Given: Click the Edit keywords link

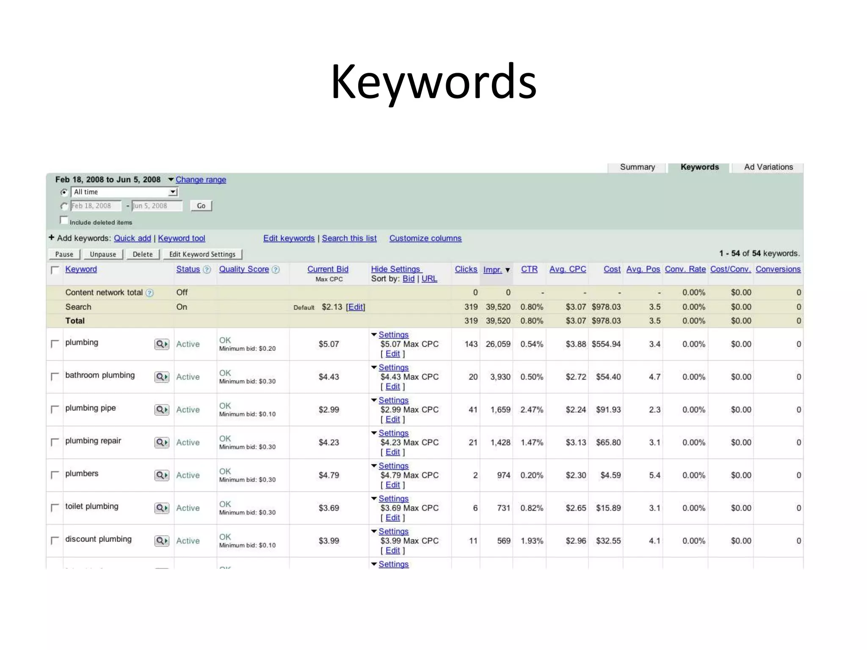Looking at the screenshot, I should click(x=289, y=238).
